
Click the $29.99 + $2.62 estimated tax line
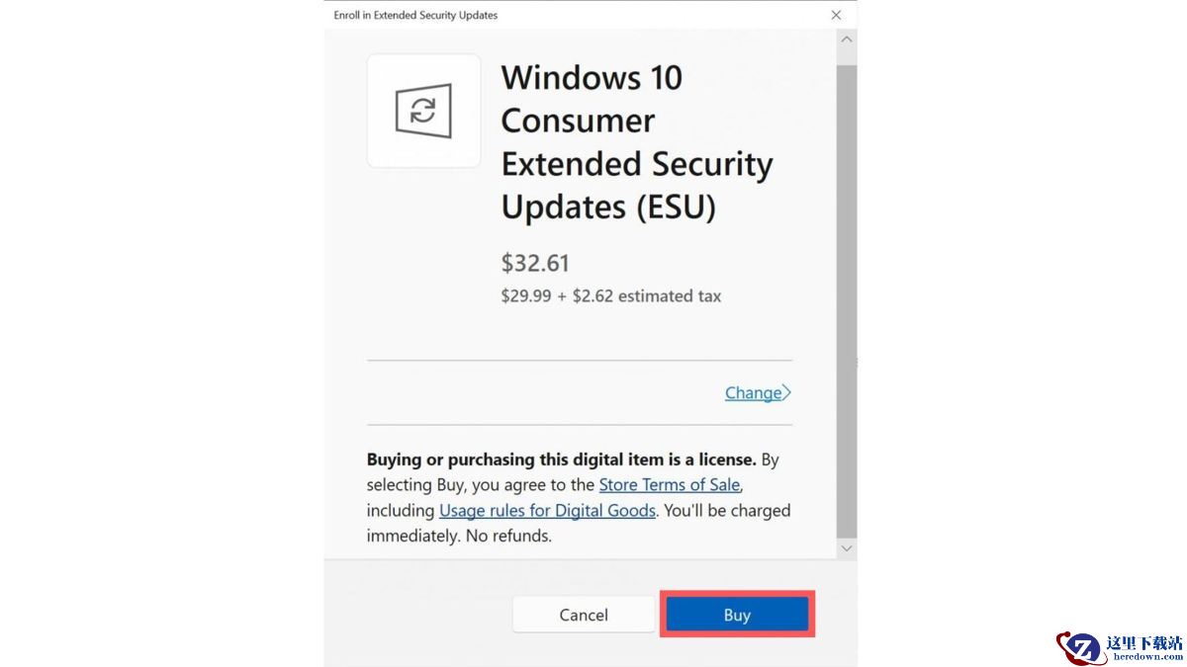click(x=611, y=295)
